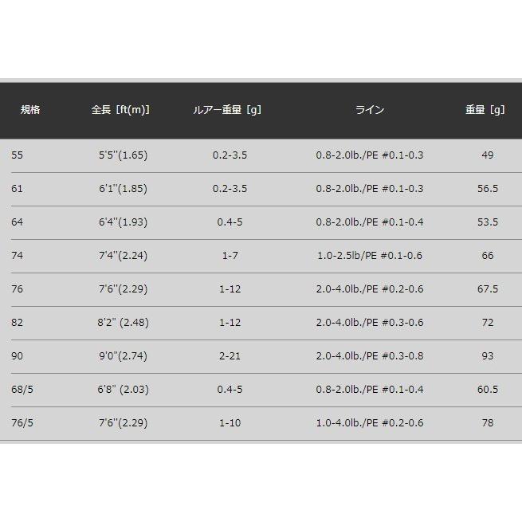This screenshot has height=522, width=522.
Task: Click the ルアー重量 [g] header
Action: coord(227,110)
